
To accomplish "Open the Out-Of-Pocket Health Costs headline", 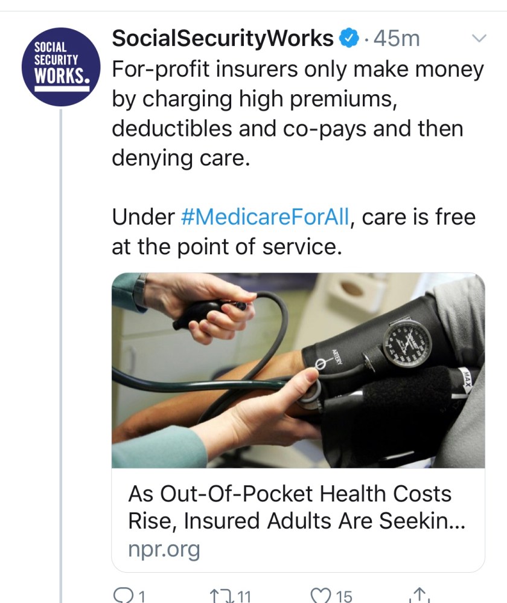I will (x=290, y=506).
